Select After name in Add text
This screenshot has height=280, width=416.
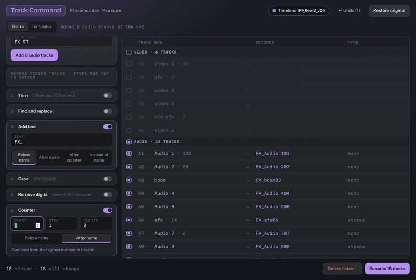tap(49, 157)
